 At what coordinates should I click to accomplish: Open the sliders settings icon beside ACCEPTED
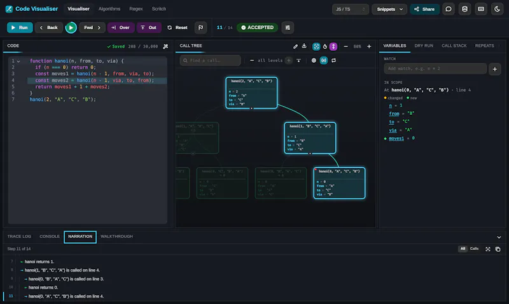click(288, 27)
